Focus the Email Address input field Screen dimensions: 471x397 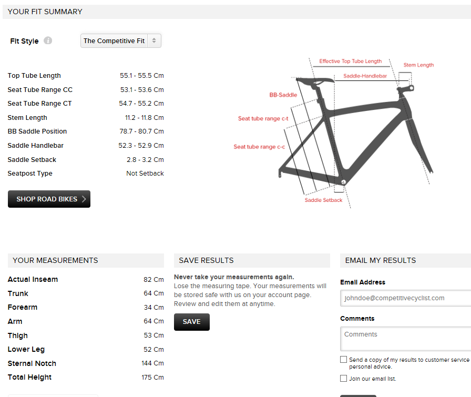point(405,298)
